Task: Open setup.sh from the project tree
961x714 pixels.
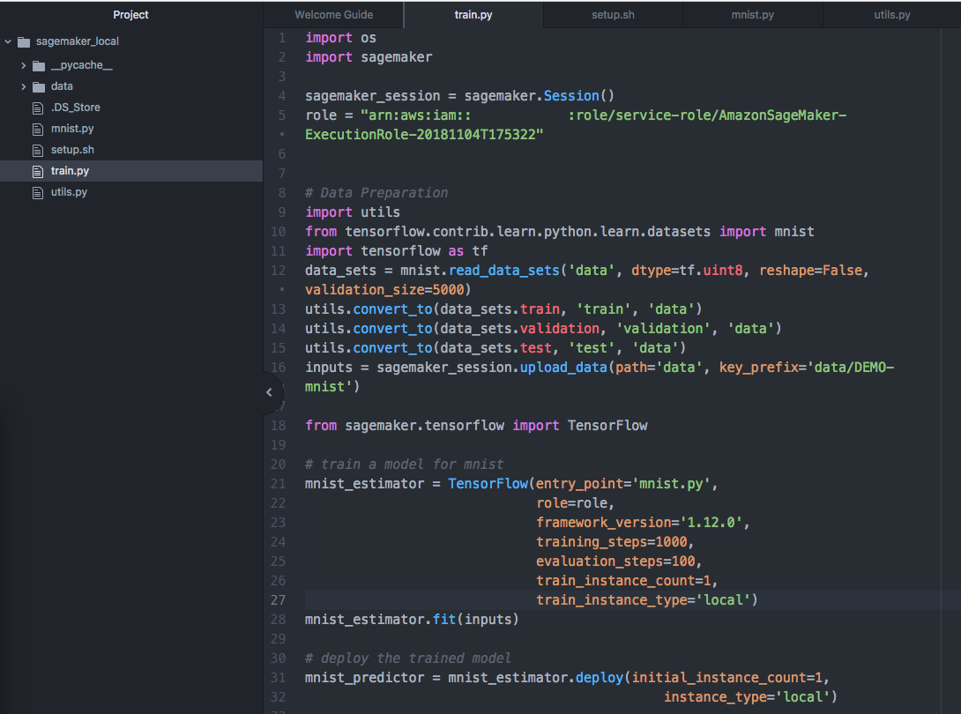Action: coord(72,150)
